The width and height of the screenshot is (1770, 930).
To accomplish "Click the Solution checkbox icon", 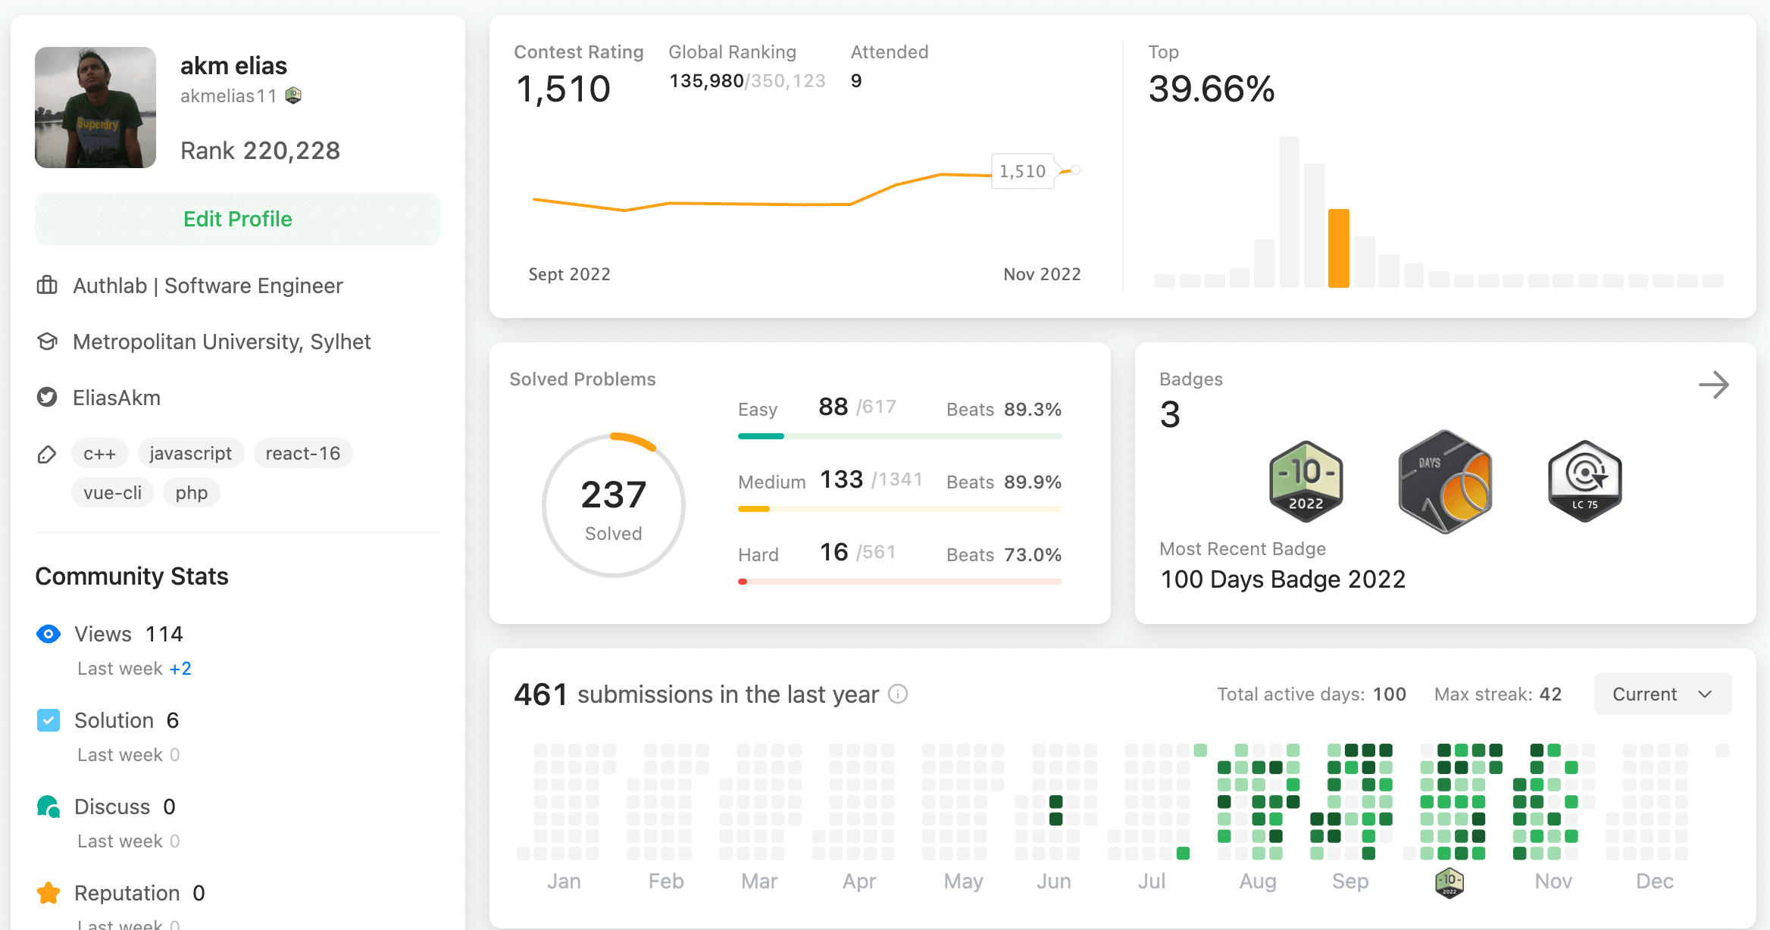I will coord(48,720).
